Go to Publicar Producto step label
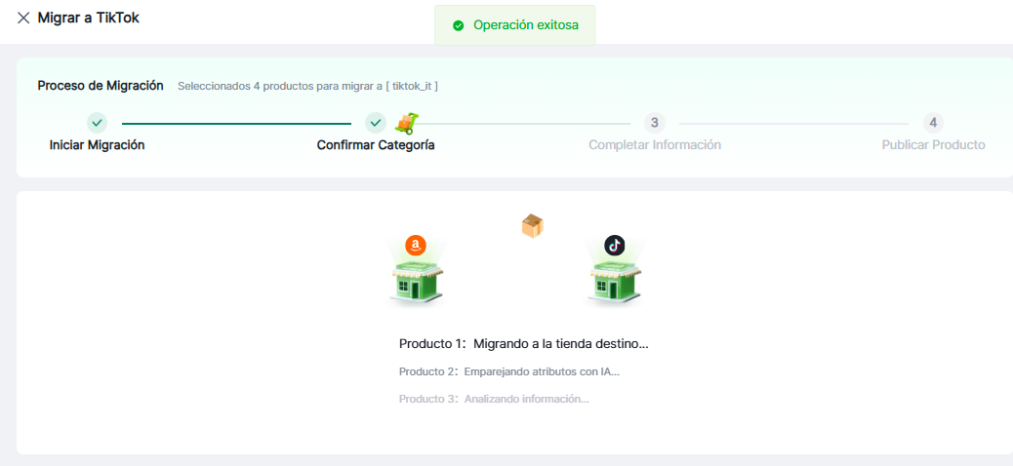The height and width of the screenshot is (466, 1013). click(933, 145)
